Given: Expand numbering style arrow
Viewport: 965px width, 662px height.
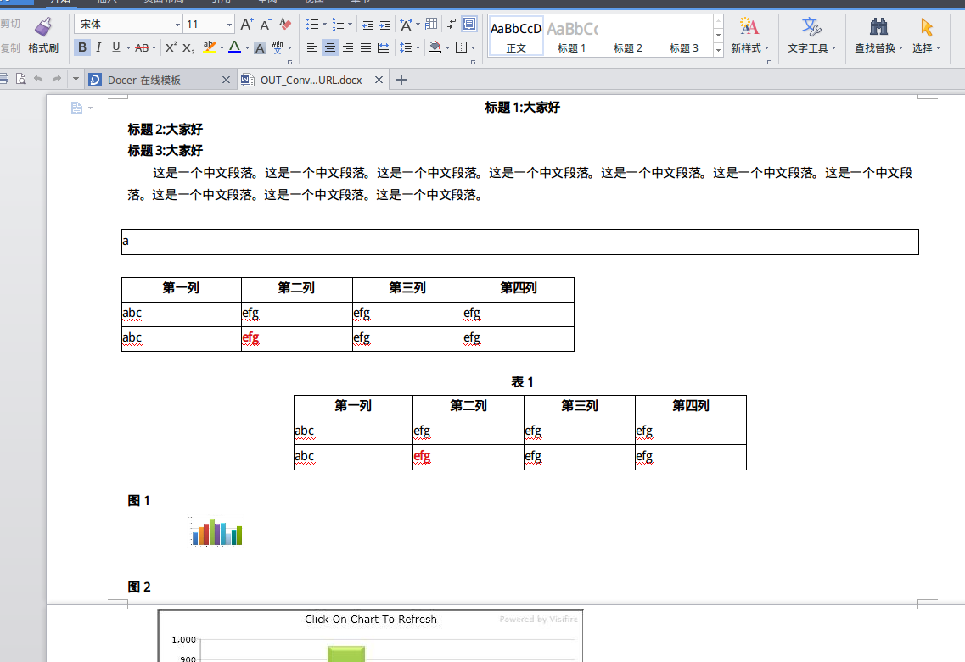Looking at the screenshot, I should pos(351,25).
